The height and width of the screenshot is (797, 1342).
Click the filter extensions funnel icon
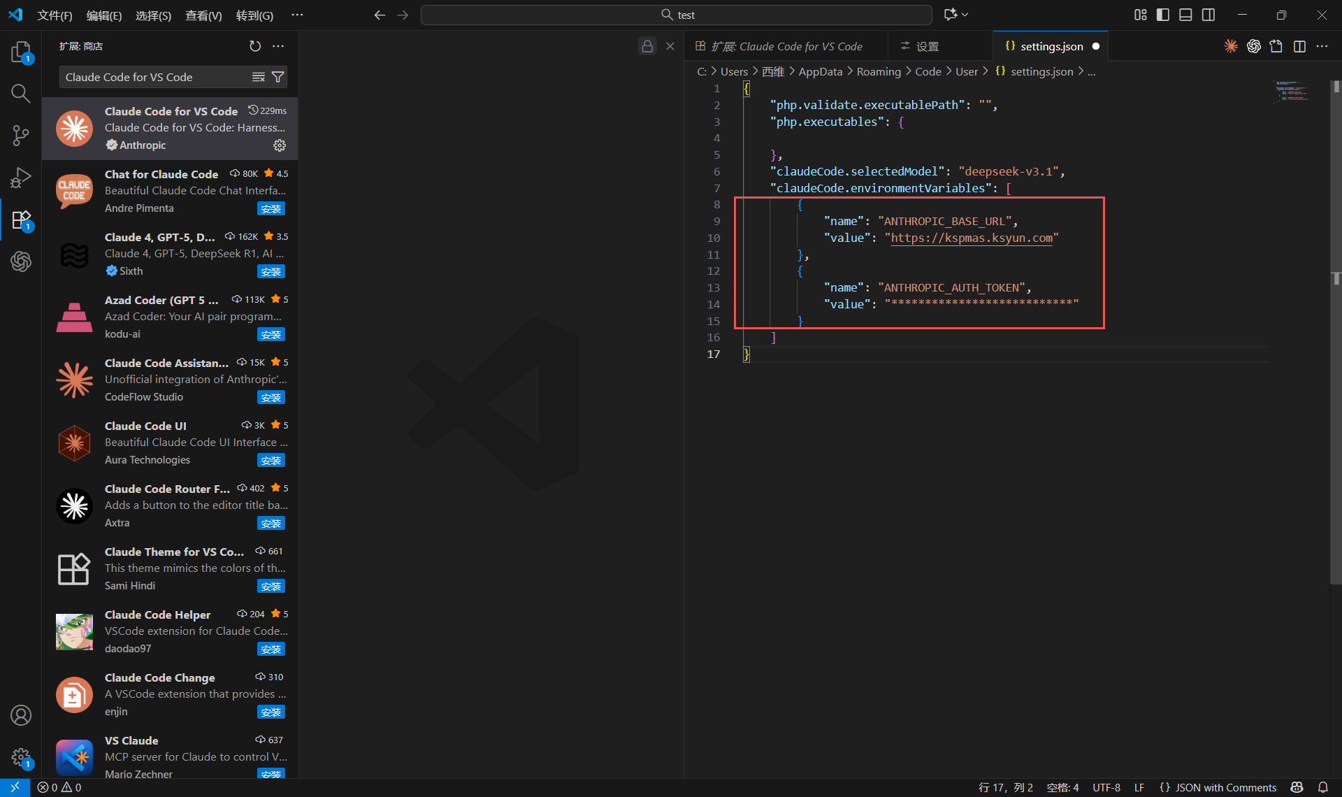[x=277, y=77]
